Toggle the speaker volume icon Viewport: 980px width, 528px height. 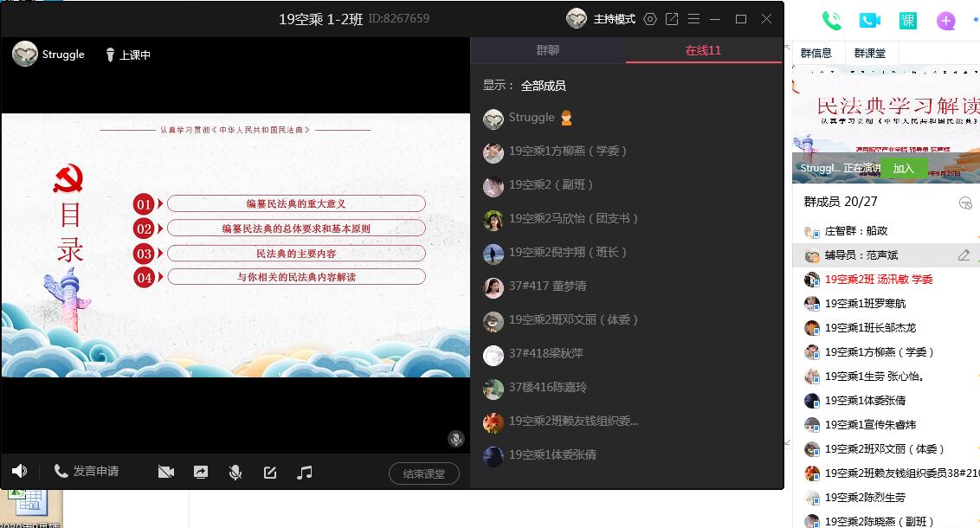point(19,471)
